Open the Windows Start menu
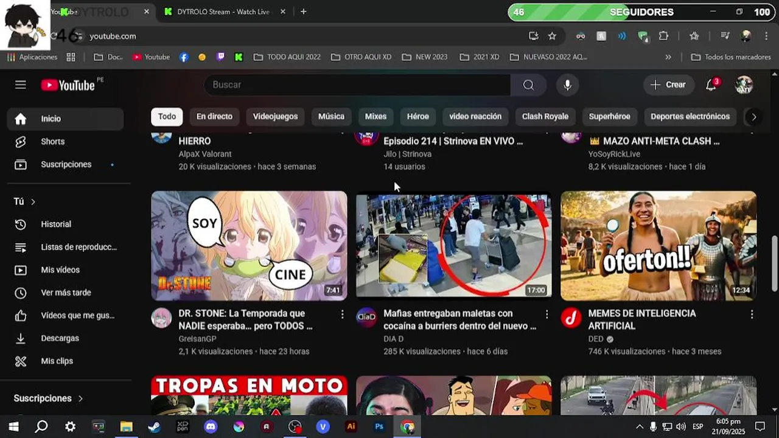779x438 pixels. click(13, 427)
